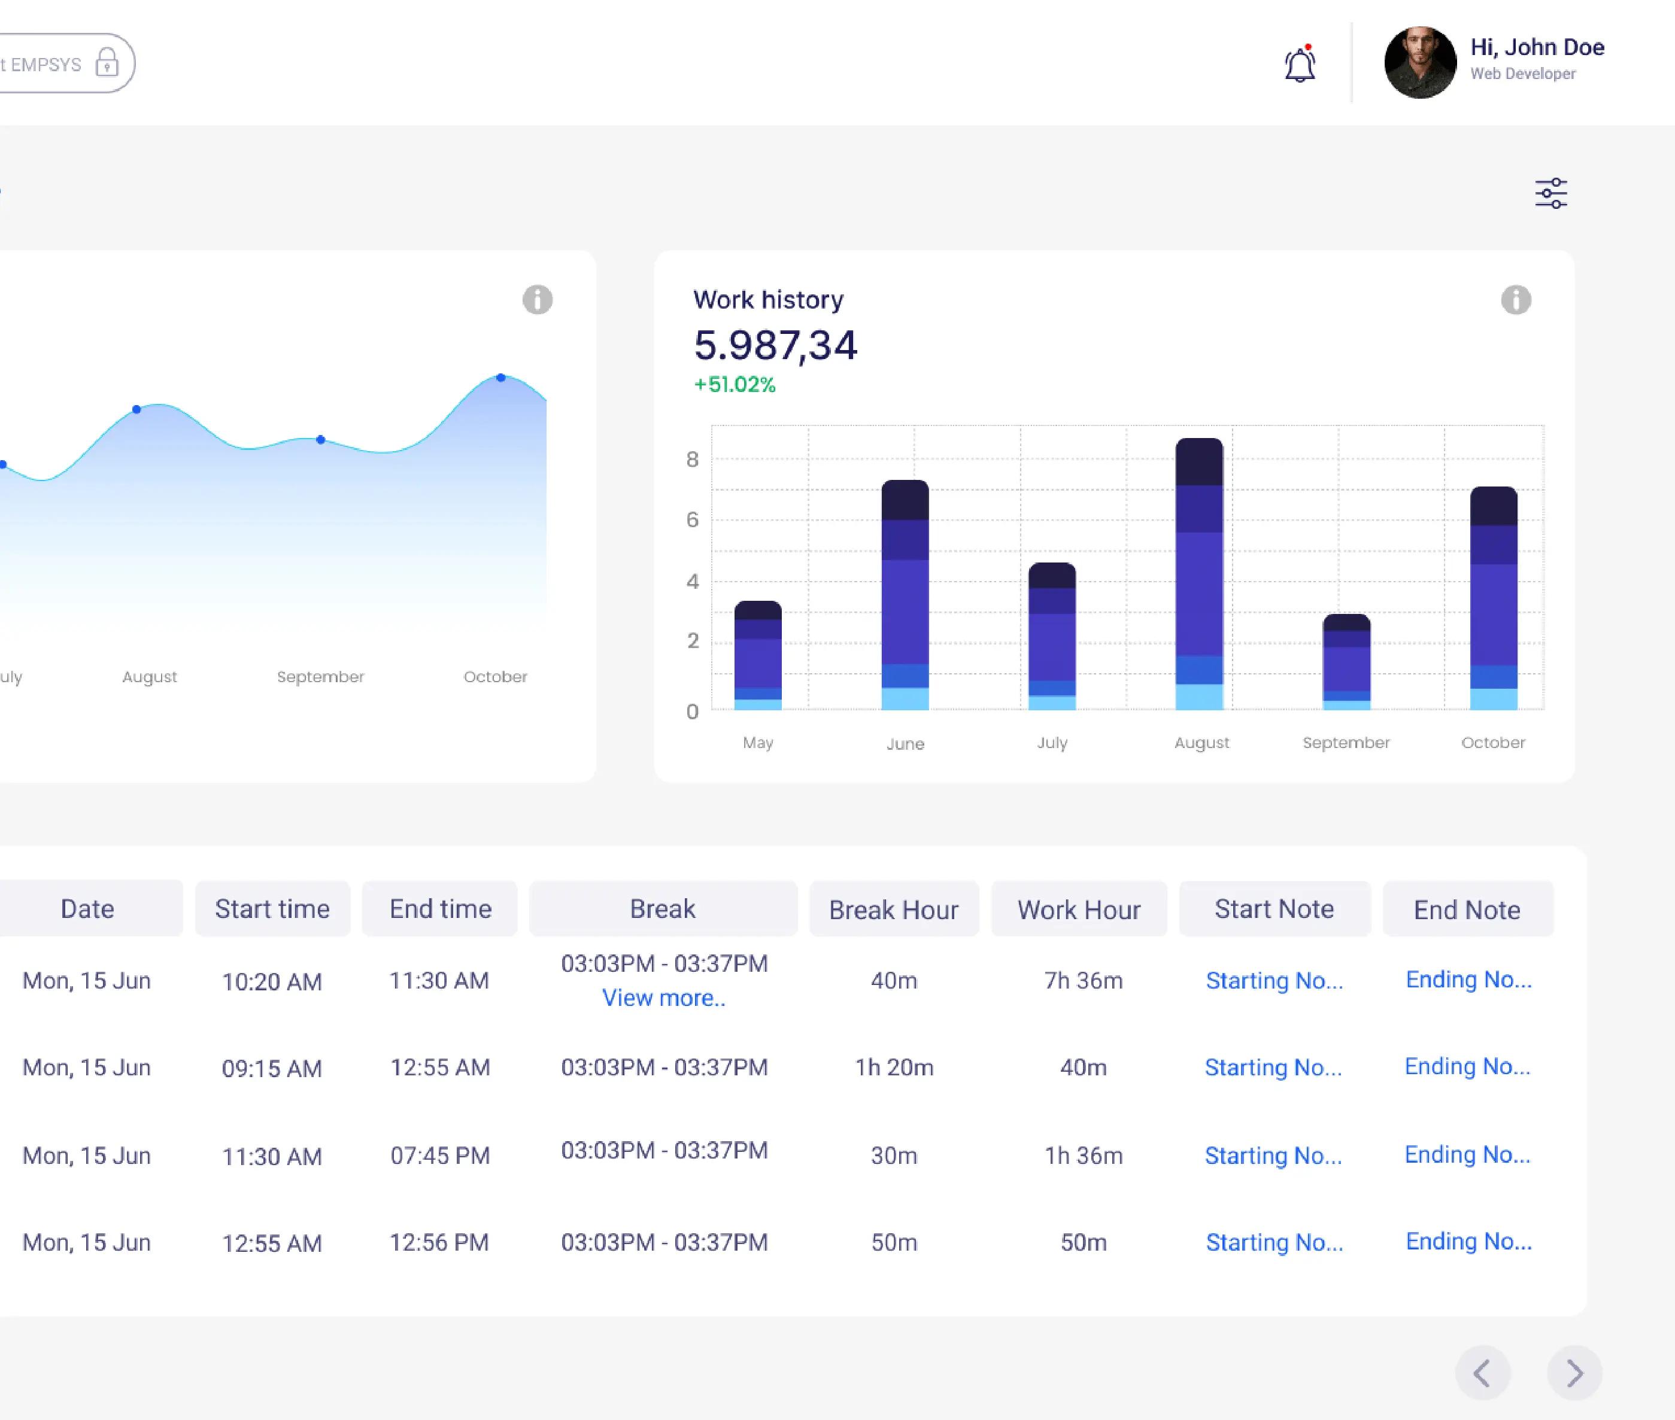Screen dimensions: 1675x1420
Task: Click the September bar in Work history
Action: pos(1346,662)
